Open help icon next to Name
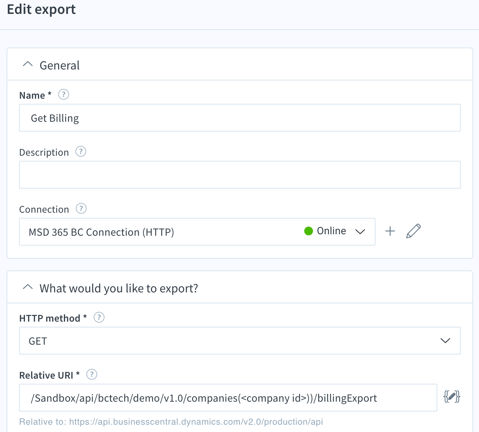 coord(64,95)
